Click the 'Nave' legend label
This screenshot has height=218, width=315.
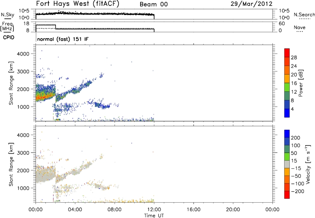point(300,27)
